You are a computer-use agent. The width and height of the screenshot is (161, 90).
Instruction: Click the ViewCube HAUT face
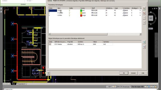tap(151, 18)
